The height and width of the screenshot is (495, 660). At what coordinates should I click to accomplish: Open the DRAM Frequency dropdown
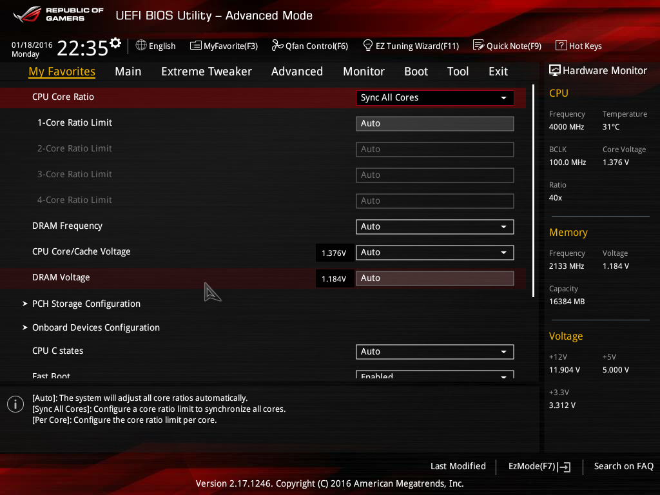(x=435, y=226)
